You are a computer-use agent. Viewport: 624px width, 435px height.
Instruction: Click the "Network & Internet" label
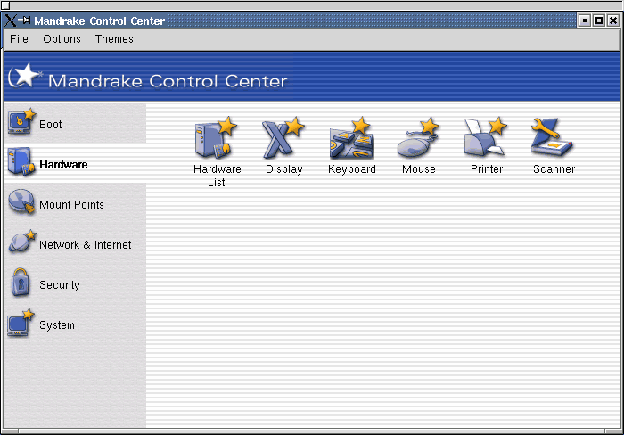[x=86, y=245]
